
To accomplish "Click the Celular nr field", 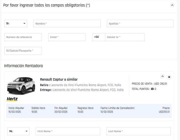I will pyautogui.click(x=125, y=37).
